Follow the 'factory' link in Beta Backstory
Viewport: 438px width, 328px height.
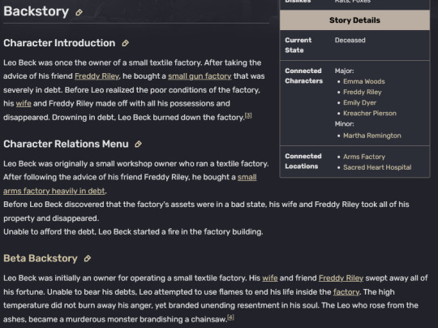(346, 292)
